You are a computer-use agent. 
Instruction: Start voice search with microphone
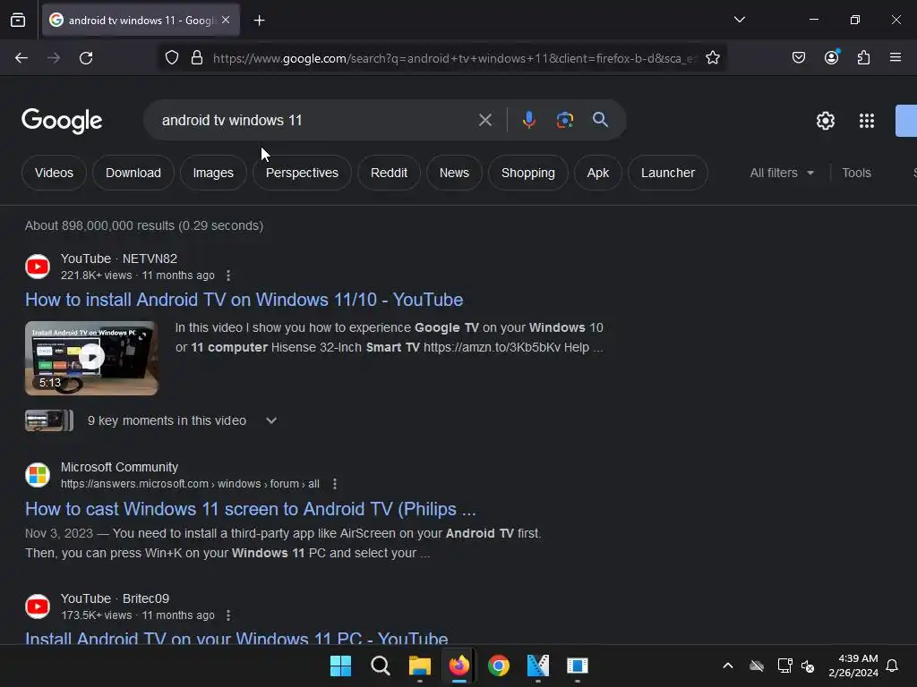tap(528, 121)
